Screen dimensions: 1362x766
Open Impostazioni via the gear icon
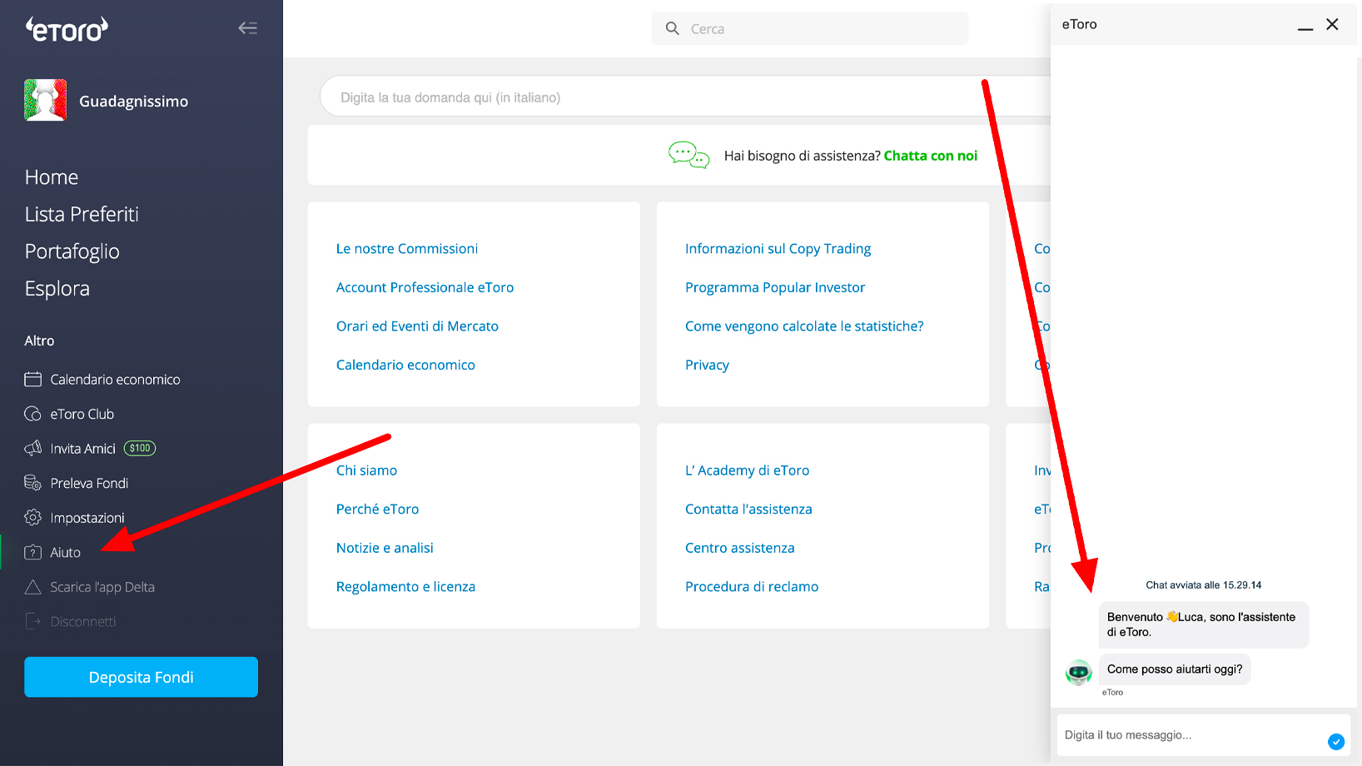coord(33,518)
